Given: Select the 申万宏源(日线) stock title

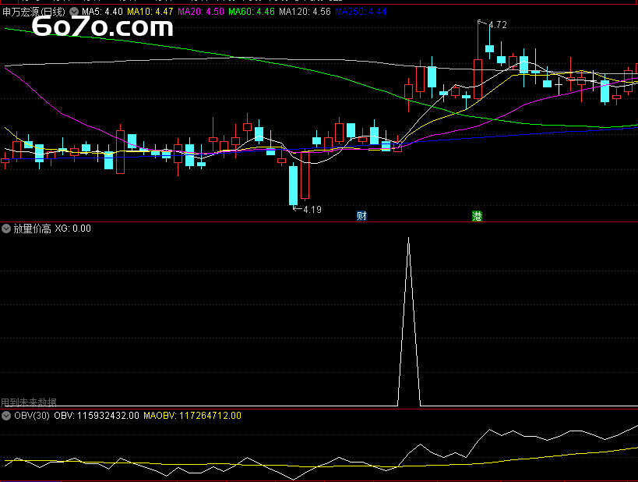Looking at the screenshot, I should (x=33, y=12).
